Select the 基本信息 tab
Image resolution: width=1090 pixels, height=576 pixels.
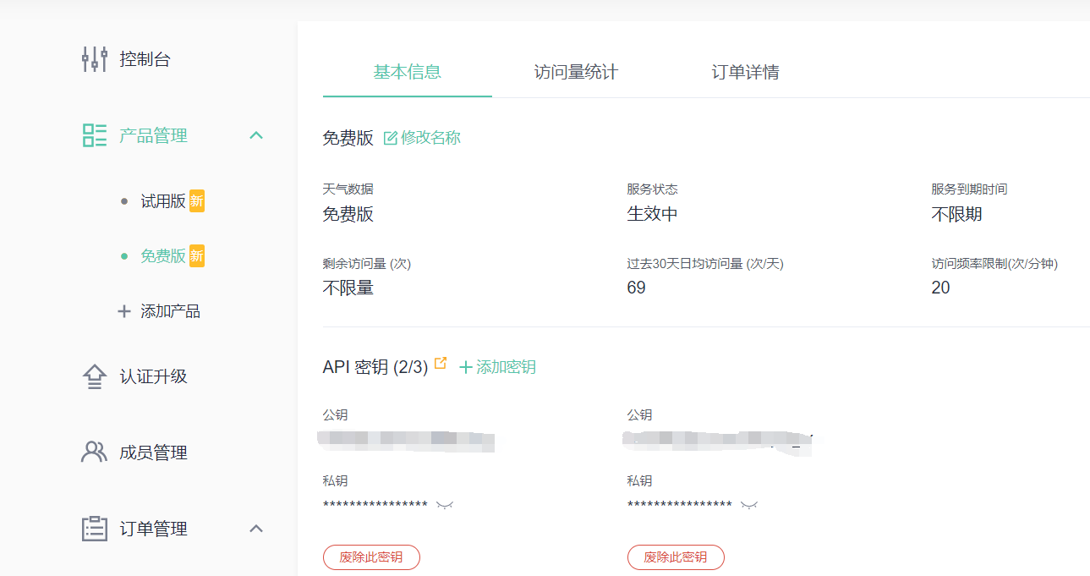click(407, 73)
